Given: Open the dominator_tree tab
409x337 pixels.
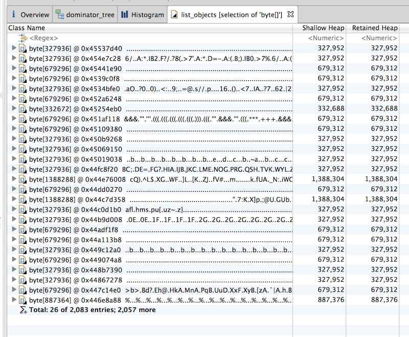Looking at the screenshot, I should (x=85, y=15).
